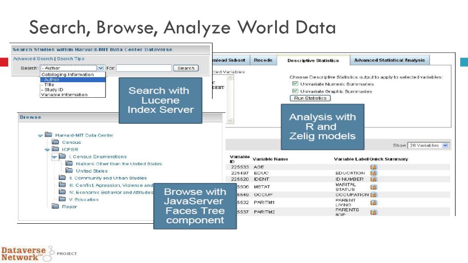Click MARITAL STATUS variable label cell

click(346, 187)
